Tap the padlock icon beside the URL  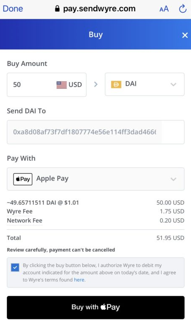click(57, 8)
